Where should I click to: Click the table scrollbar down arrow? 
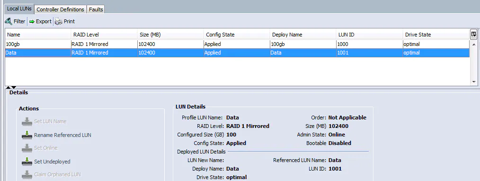click(x=474, y=82)
